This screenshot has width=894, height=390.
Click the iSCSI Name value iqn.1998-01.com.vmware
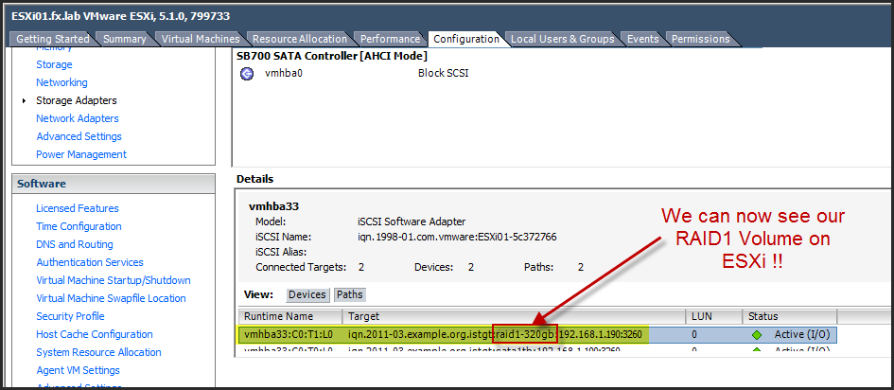tap(456, 237)
